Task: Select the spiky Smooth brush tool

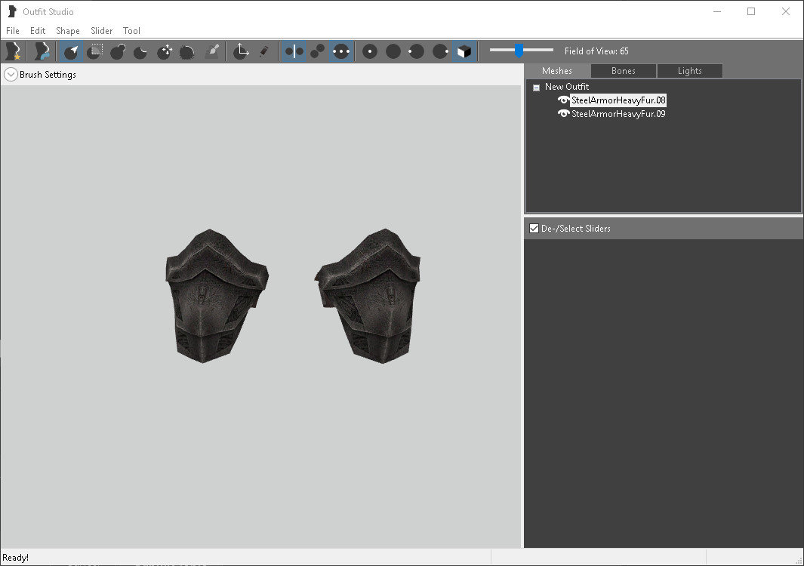Action: click(x=188, y=51)
